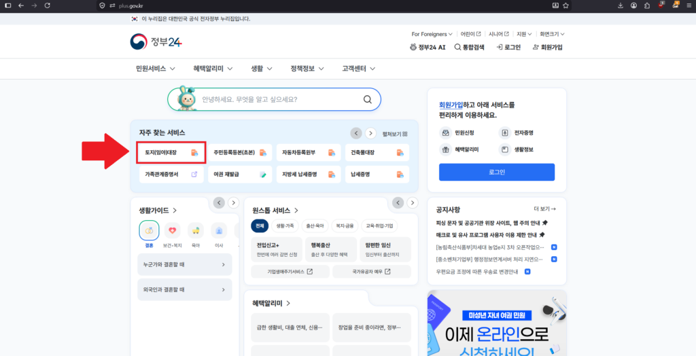This screenshot has width=696, height=356.
Task: Open 전입신고+ one-stop card
Action: pyautogui.click(x=277, y=250)
